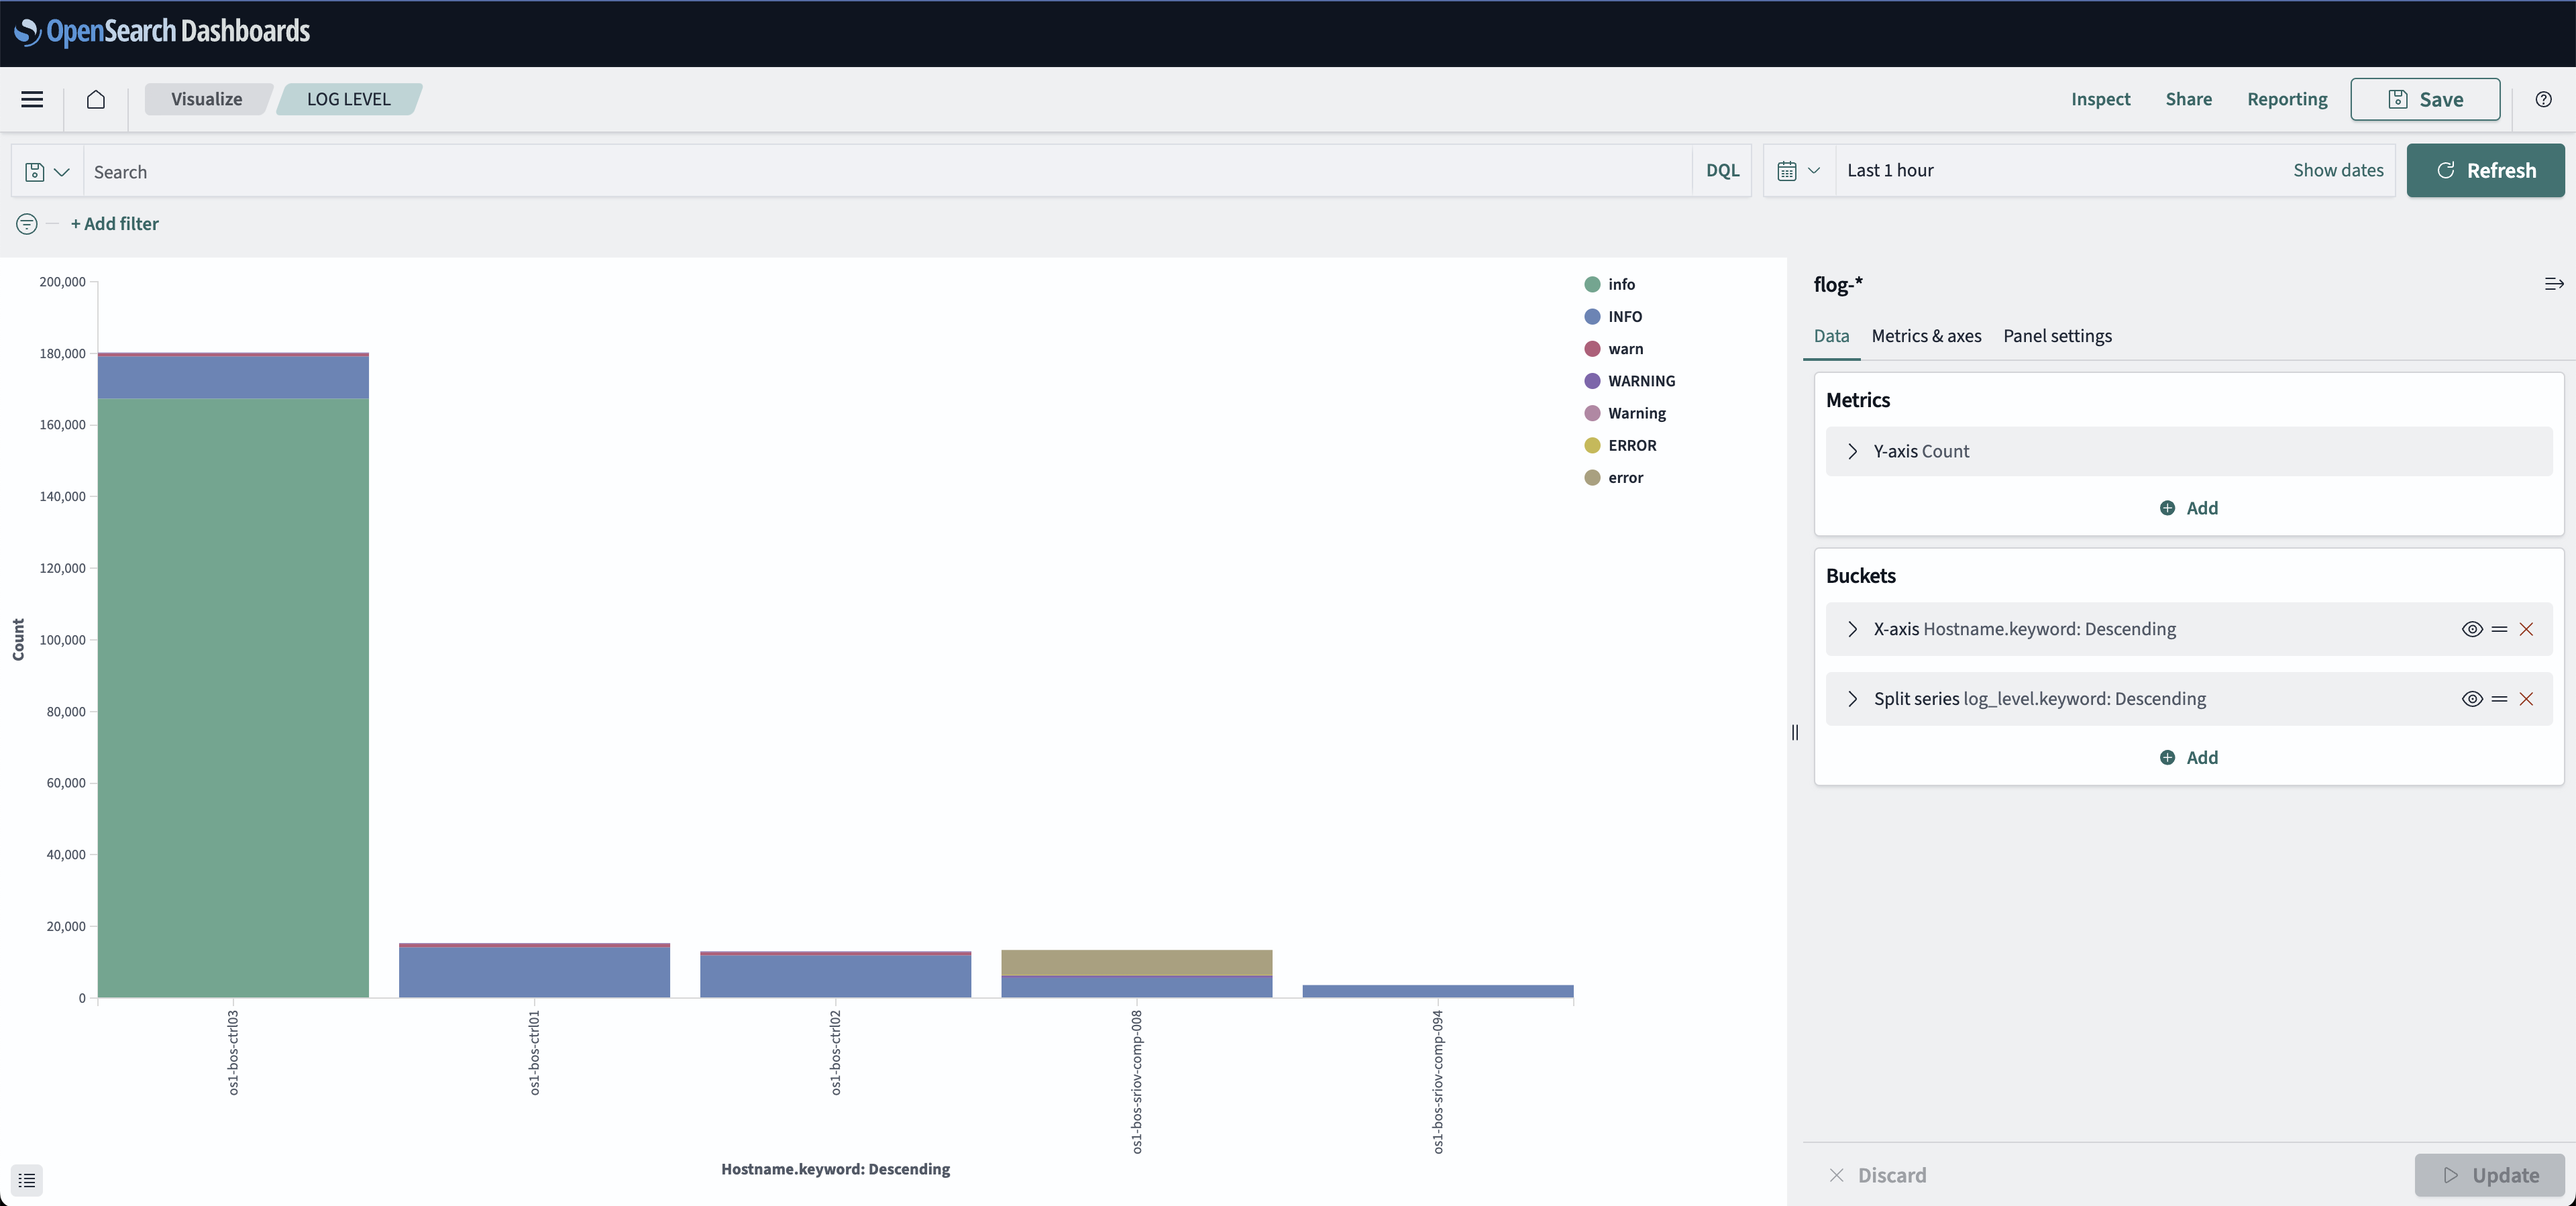This screenshot has width=2576, height=1206.
Task: Grab Split series reorder handle
Action: tap(2500, 699)
